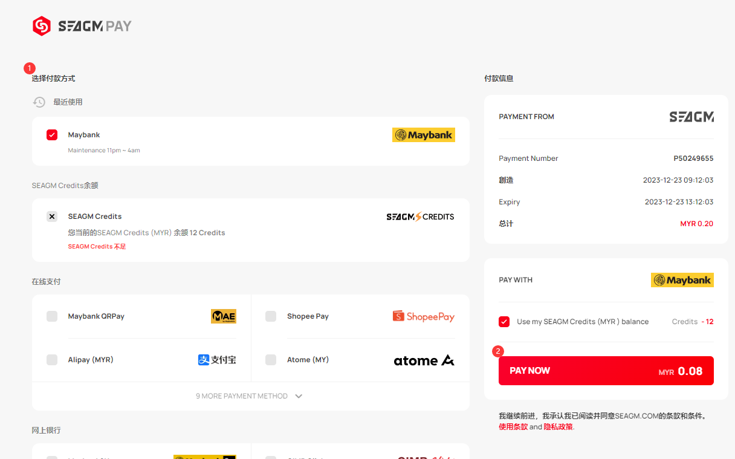
Task: Click the Atome logo
Action: (x=424, y=360)
